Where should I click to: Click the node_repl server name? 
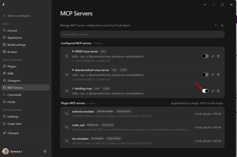pyautogui.click(x=78, y=125)
